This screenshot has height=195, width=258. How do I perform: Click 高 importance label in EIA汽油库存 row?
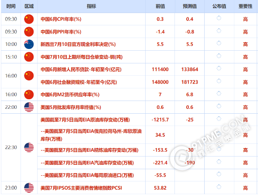(x=245, y=163)
